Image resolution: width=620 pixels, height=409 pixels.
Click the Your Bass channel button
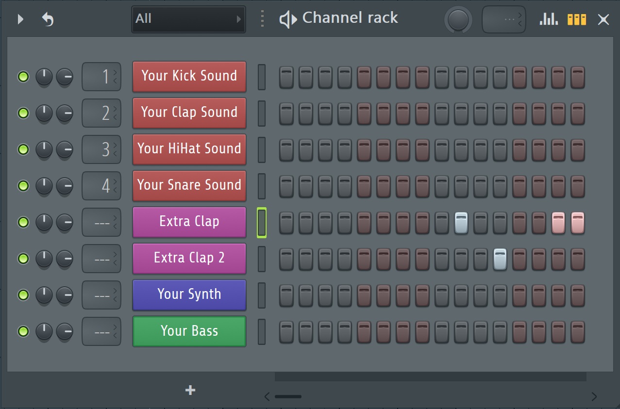pos(189,331)
